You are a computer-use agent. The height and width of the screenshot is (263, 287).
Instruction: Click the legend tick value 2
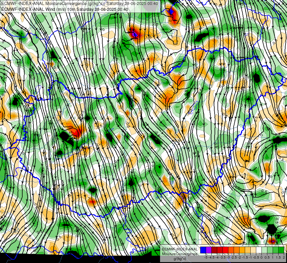pos(284,257)
